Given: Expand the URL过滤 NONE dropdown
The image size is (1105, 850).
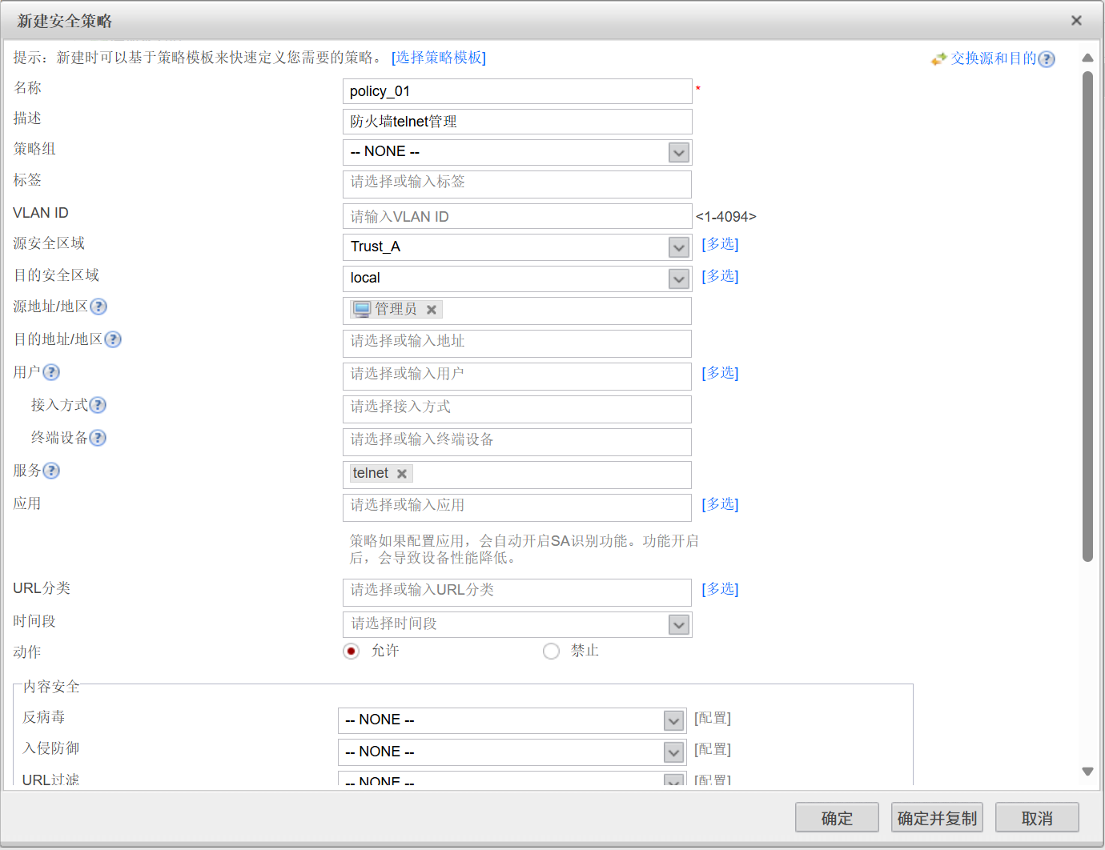Looking at the screenshot, I should tap(674, 781).
